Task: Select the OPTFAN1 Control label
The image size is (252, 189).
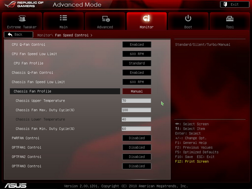Action: click(x=26, y=147)
